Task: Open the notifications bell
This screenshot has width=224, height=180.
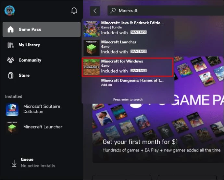Action: point(74,11)
